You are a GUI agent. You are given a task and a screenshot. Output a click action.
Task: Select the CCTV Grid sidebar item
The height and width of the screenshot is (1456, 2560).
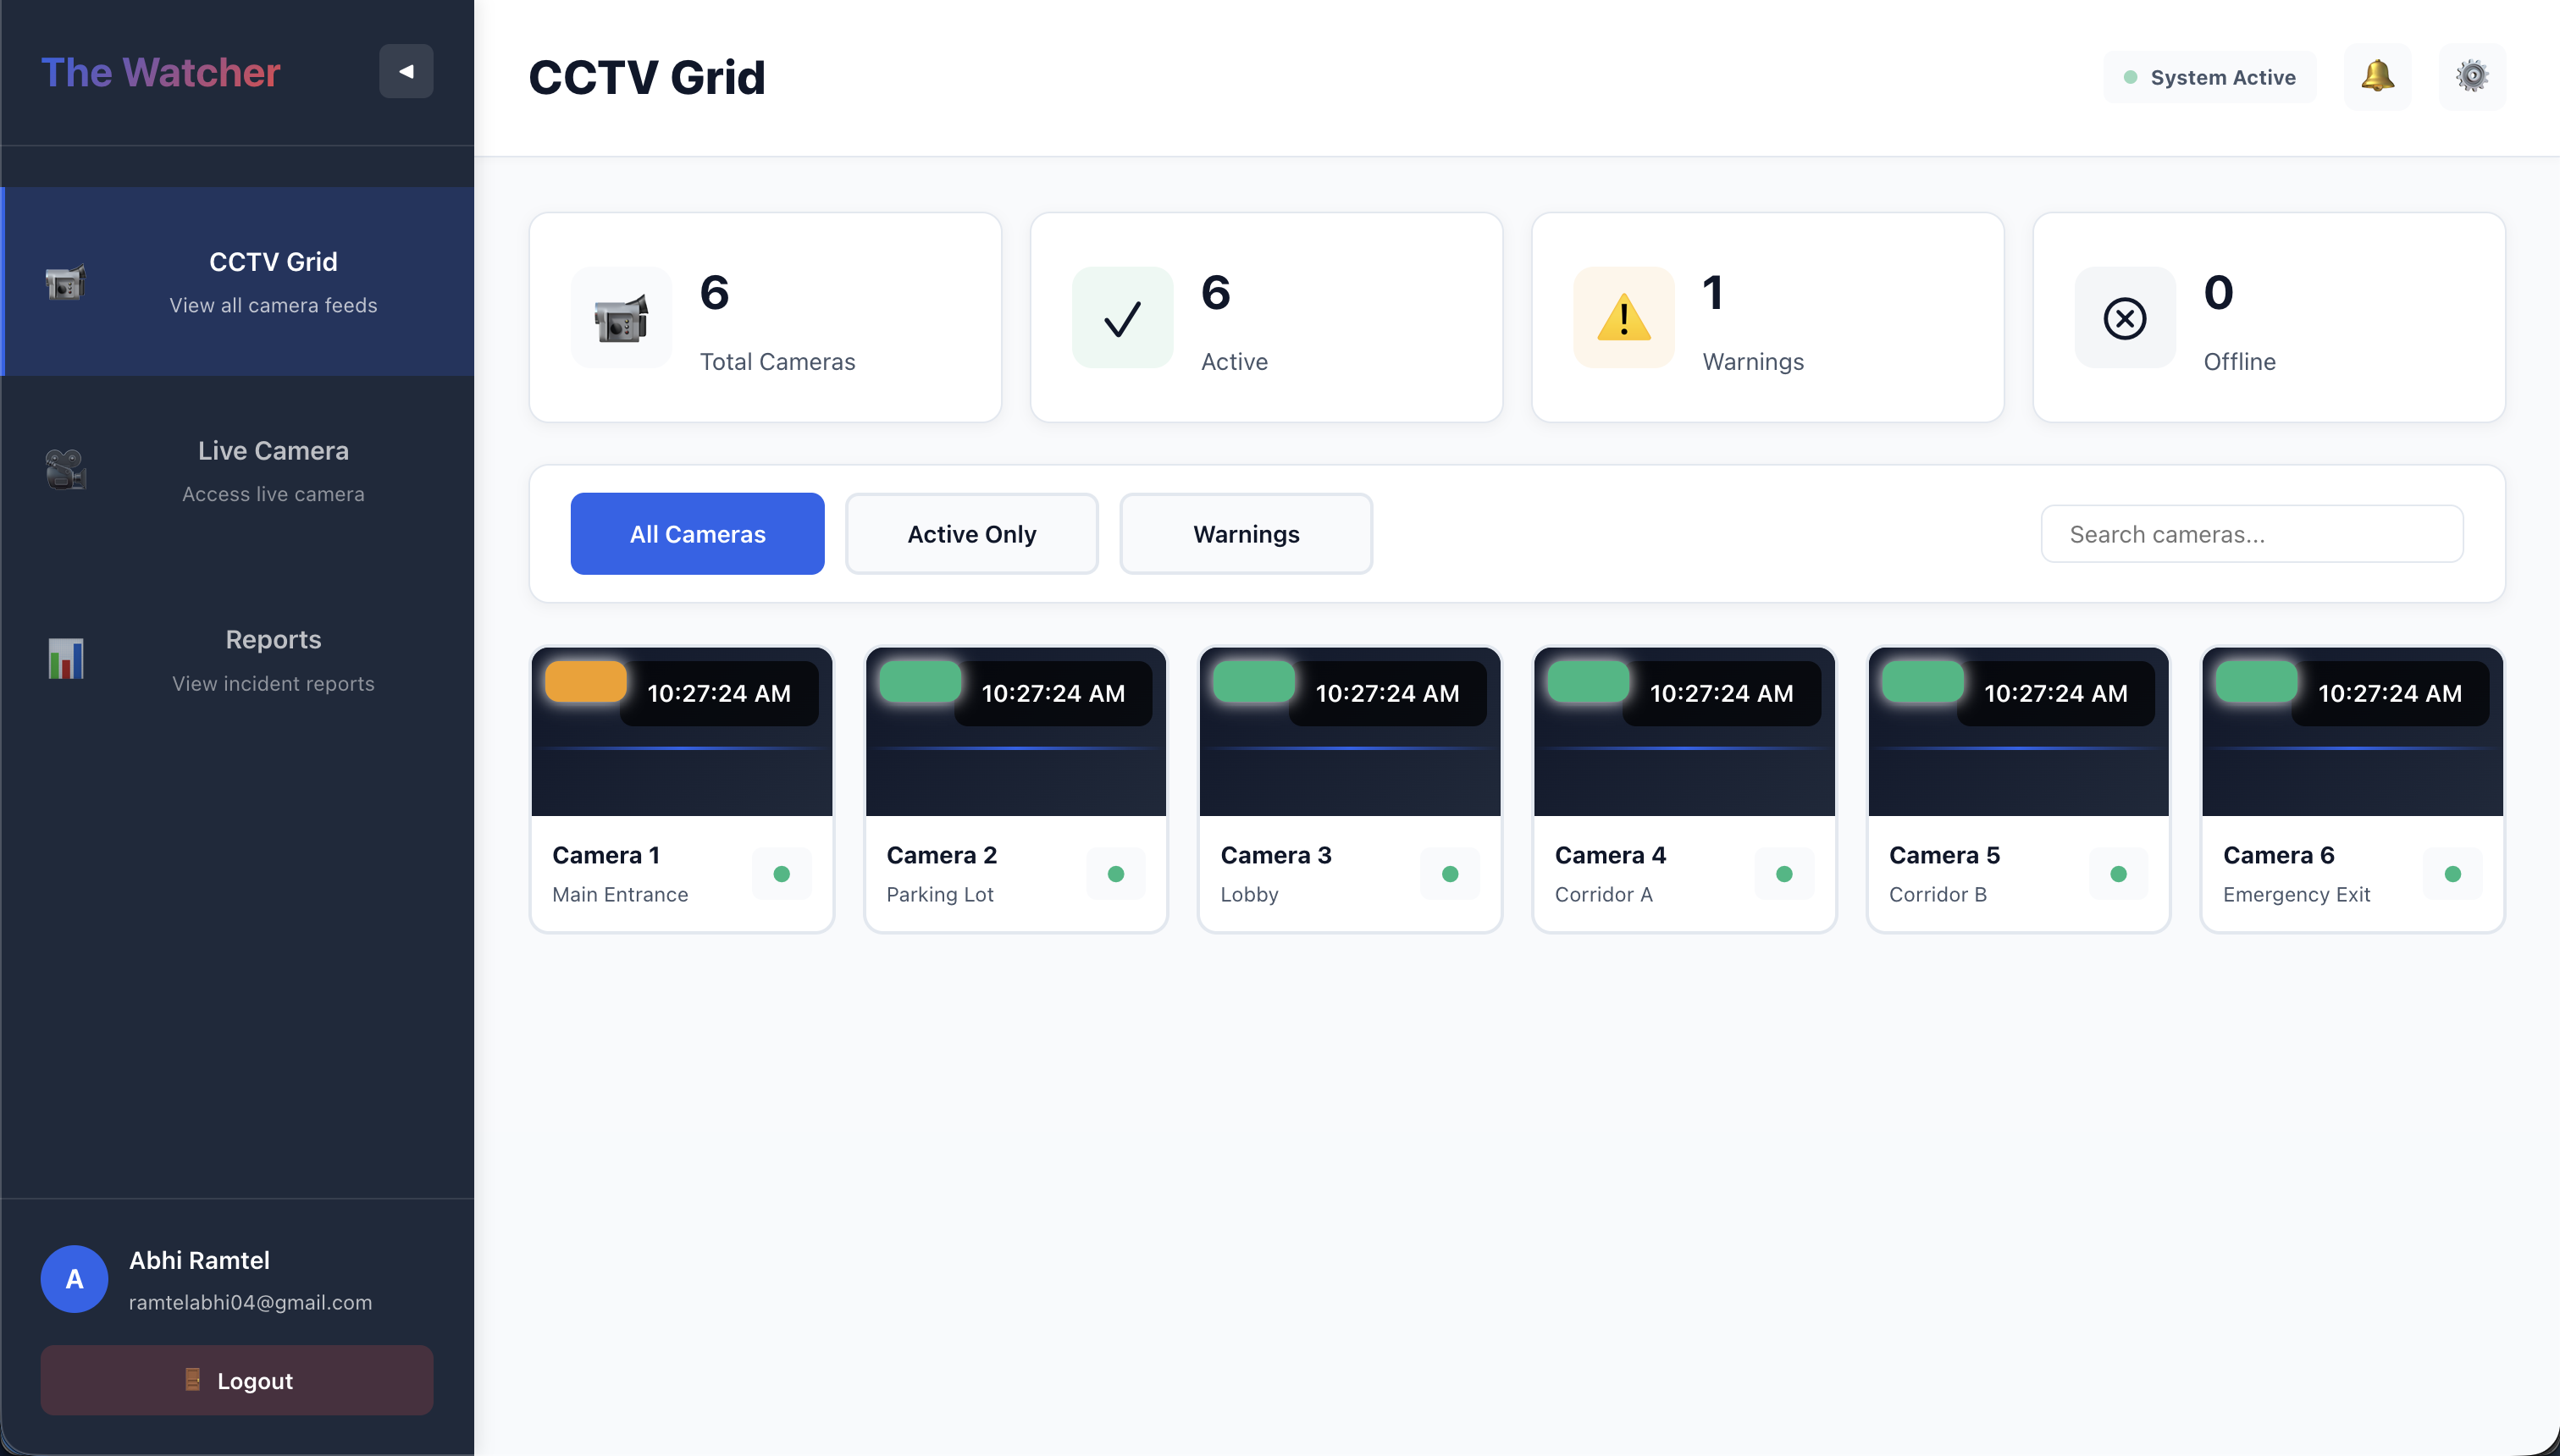click(238, 281)
